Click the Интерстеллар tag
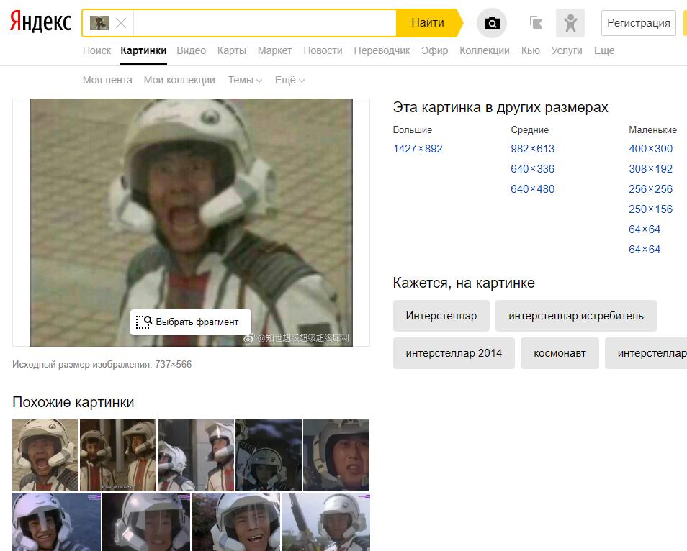Viewport: 687px width, 551px height. pos(441,316)
